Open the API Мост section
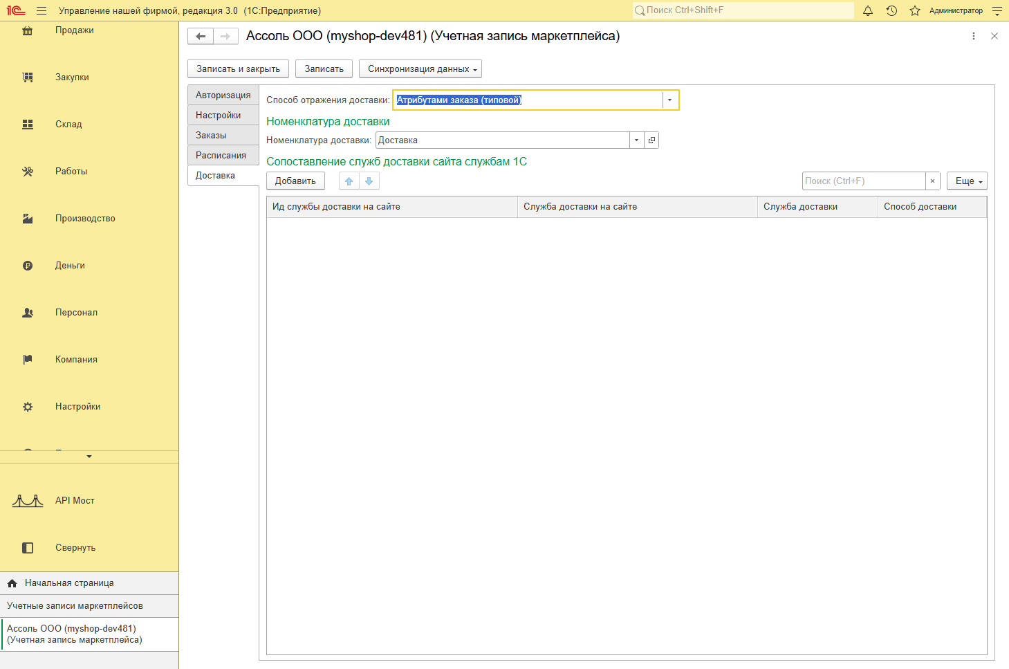Image resolution: width=1009 pixels, height=669 pixels. (75, 501)
